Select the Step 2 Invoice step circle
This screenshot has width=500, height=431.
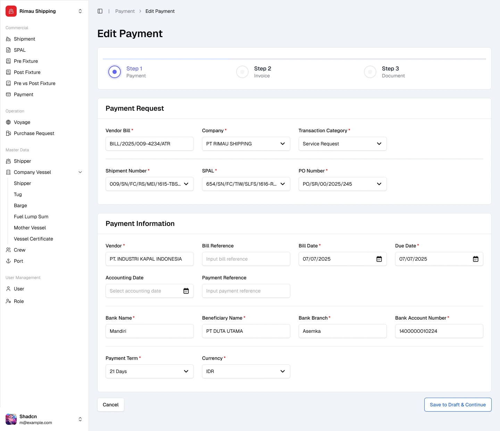[242, 72]
